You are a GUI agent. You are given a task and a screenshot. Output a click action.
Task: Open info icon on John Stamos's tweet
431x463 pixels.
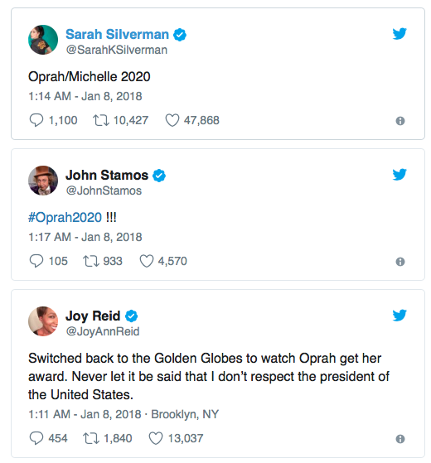click(x=400, y=262)
